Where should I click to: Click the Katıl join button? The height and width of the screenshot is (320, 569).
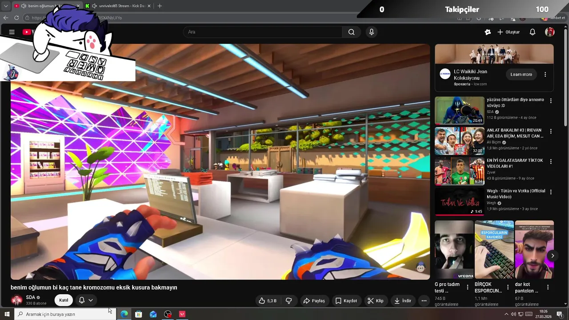pos(64,300)
